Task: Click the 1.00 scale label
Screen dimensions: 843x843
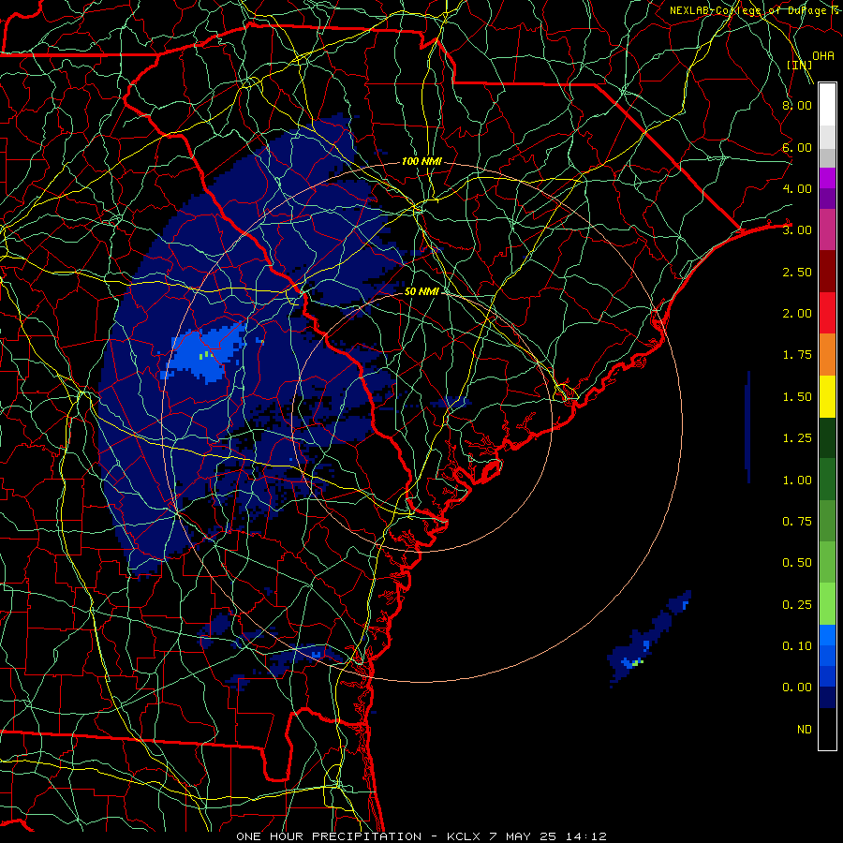Action: 797,481
